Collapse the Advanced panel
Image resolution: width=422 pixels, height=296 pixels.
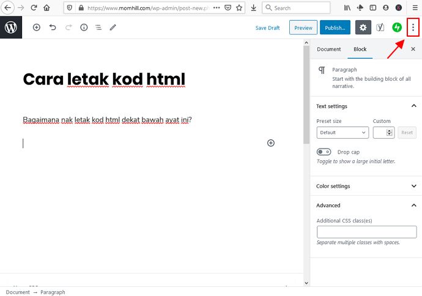(x=413, y=205)
